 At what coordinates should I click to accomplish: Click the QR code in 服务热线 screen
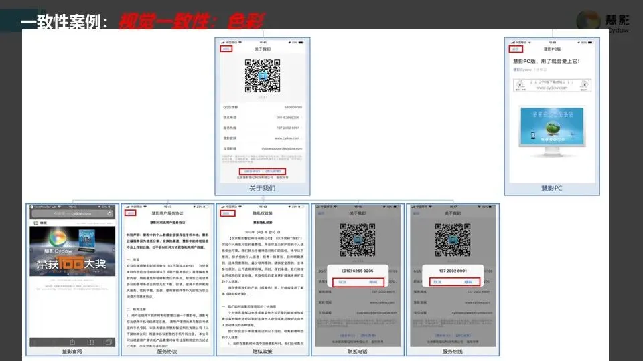pos(453,240)
